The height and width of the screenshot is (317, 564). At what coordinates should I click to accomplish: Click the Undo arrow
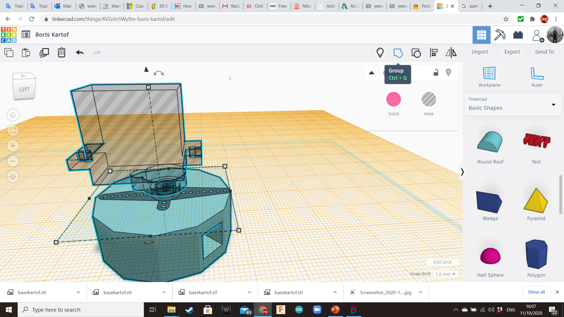click(x=80, y=53)
